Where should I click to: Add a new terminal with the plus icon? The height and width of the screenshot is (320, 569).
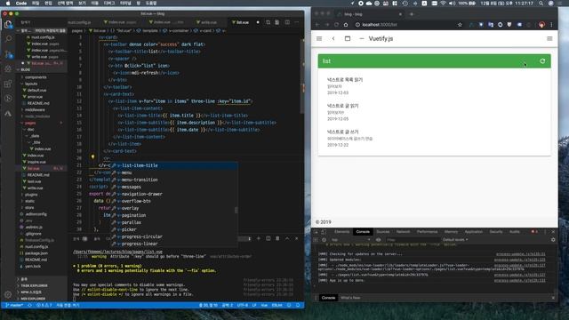coord(259,238)
